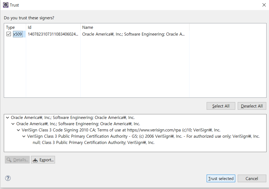The width and height of the screenshot is (269, 189).
Task: Click the Select All button
Action: pos(221,106)
